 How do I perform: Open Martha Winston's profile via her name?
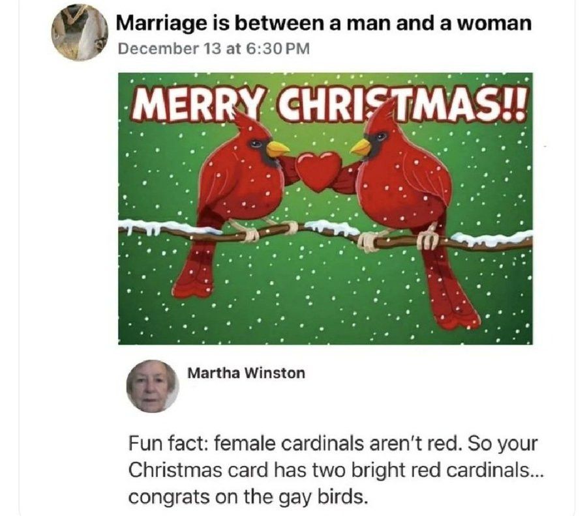click(246, 373)
